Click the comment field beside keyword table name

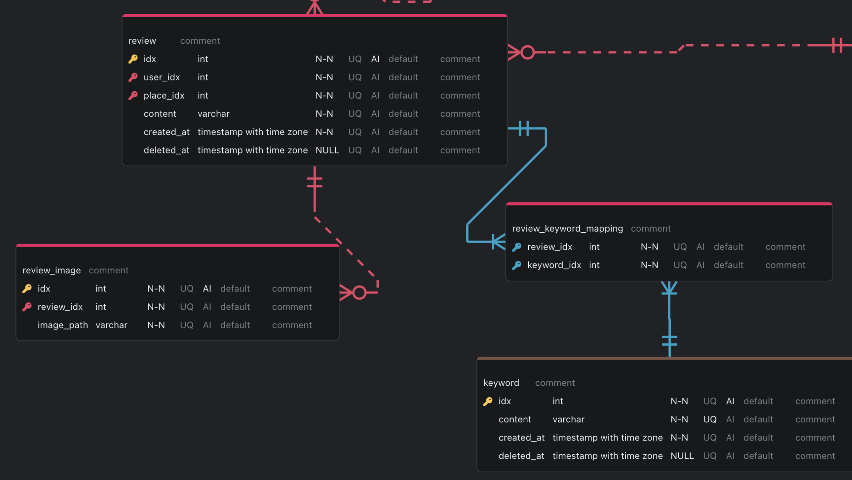[x=555, y=383]
